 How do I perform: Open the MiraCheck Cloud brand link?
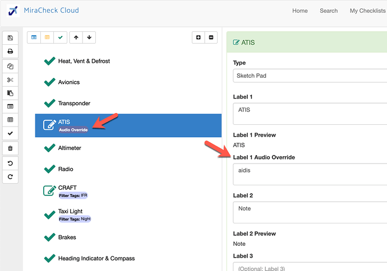pos(52,10)
